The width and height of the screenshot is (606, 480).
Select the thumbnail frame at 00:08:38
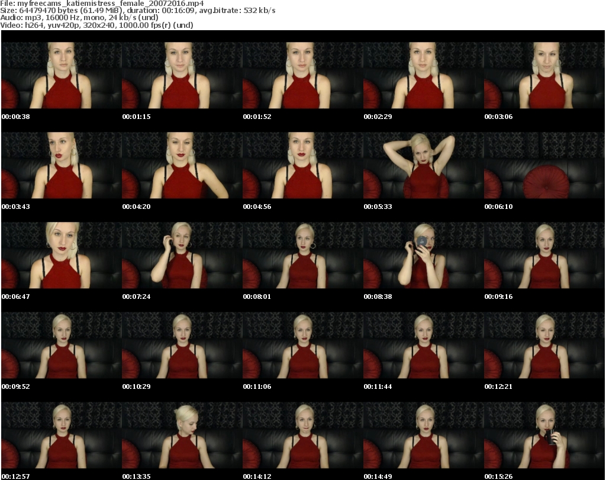pos(424,255)
